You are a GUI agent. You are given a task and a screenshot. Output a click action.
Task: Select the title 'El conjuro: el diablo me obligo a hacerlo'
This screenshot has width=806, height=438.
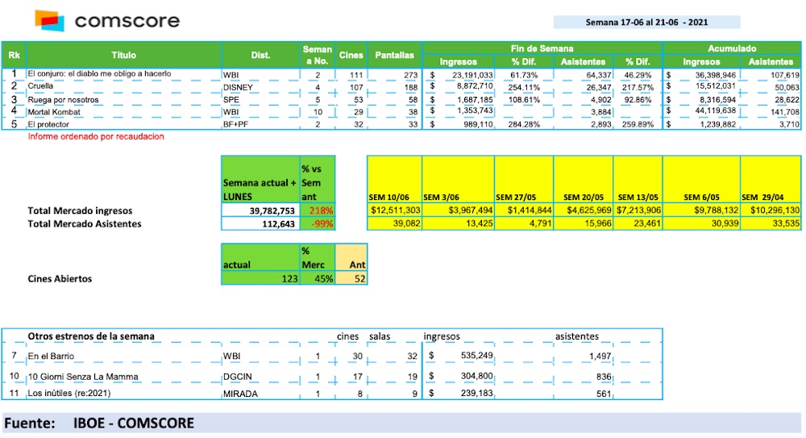click(x=99, y=73)
